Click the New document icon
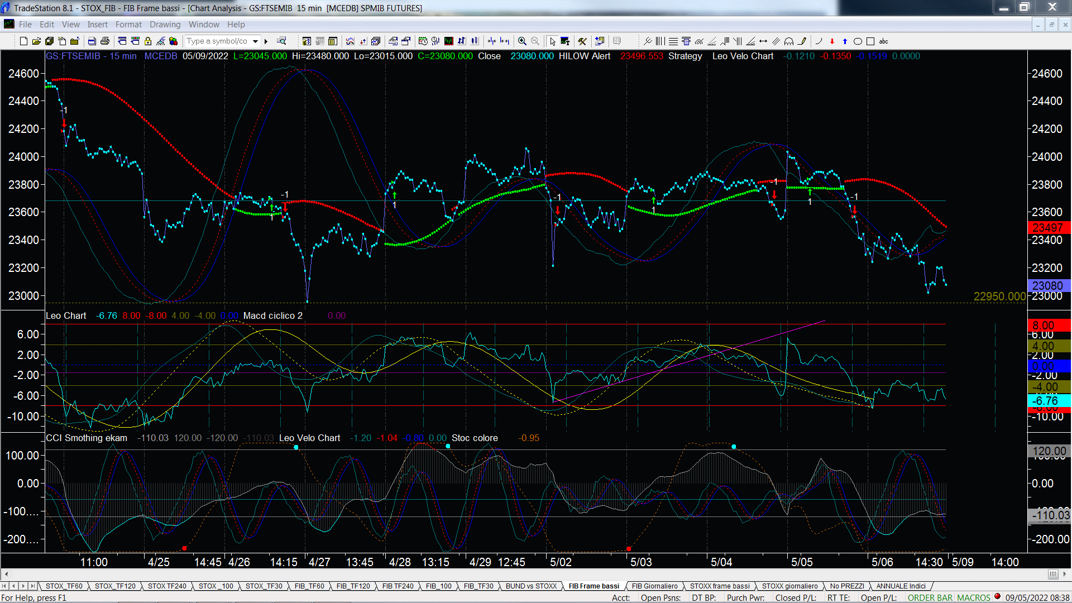 [x=23, y=41]
